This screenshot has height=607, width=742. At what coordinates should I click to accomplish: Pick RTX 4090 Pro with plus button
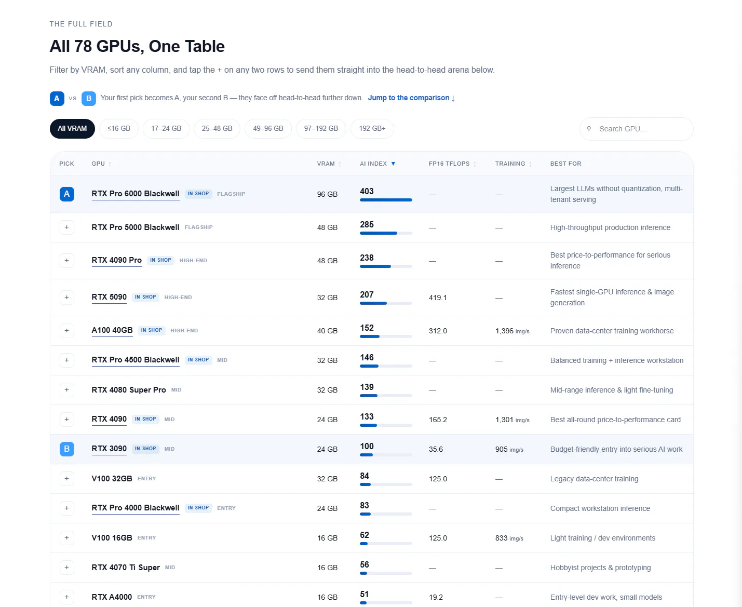66,261
